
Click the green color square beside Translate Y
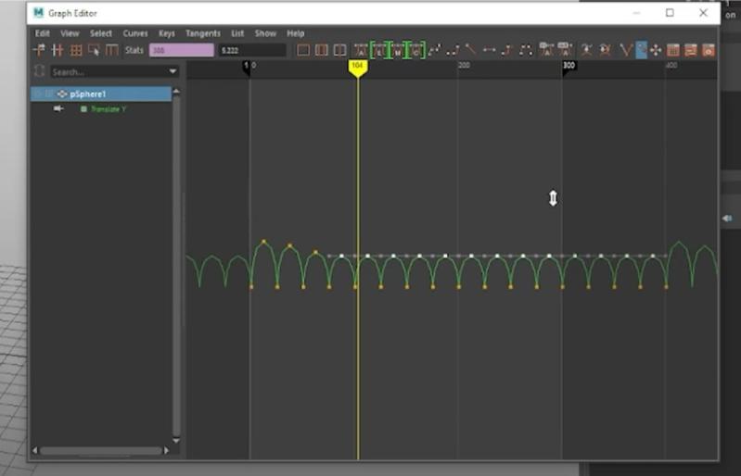(83, 109)
